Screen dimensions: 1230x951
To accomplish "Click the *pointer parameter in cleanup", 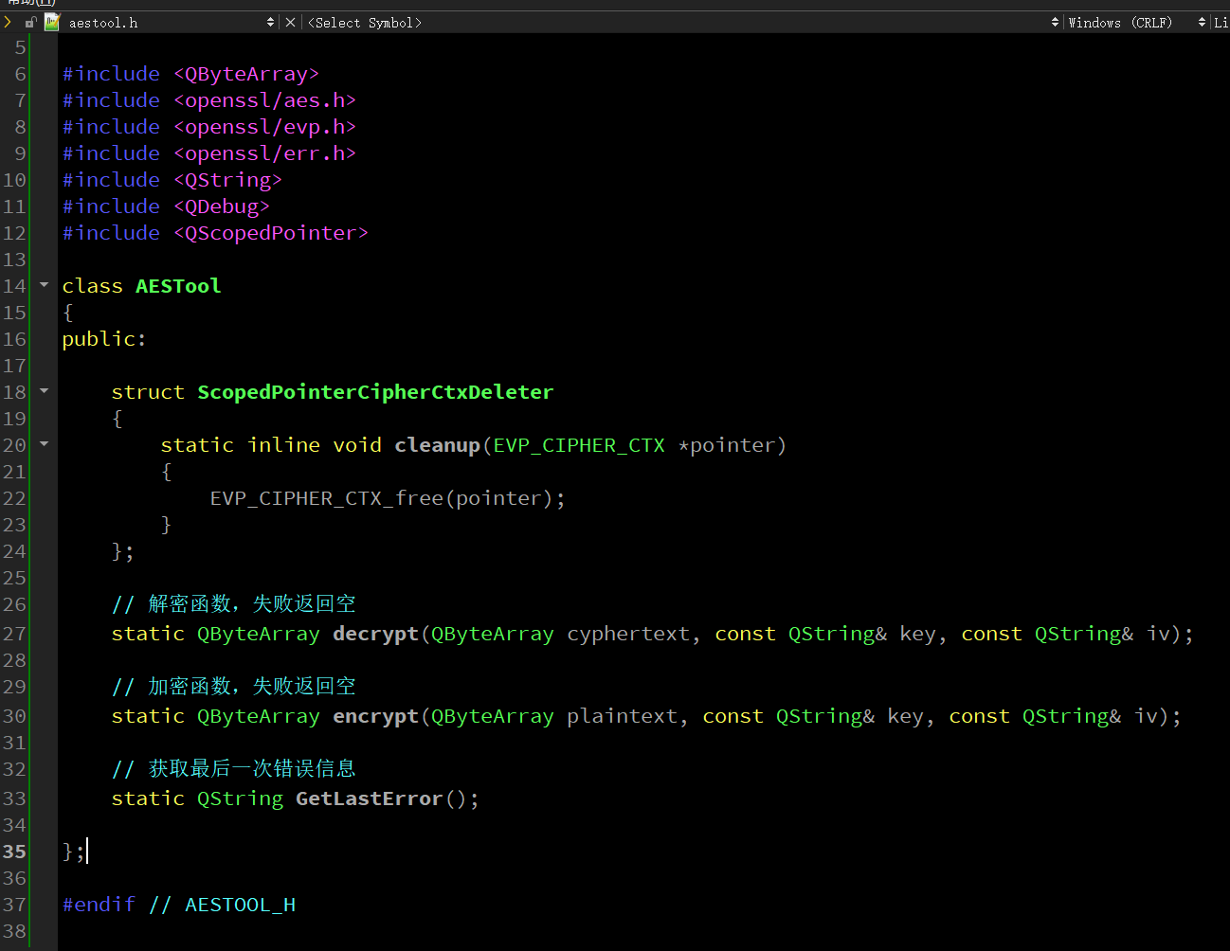I will [728, 445].
